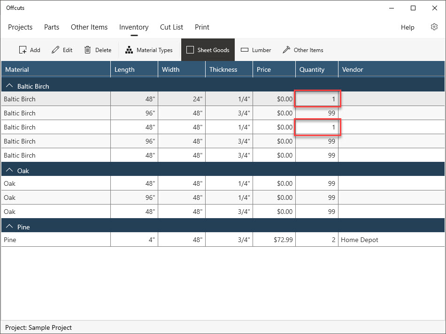Select the Other Items tool icon

click(286, 50)
